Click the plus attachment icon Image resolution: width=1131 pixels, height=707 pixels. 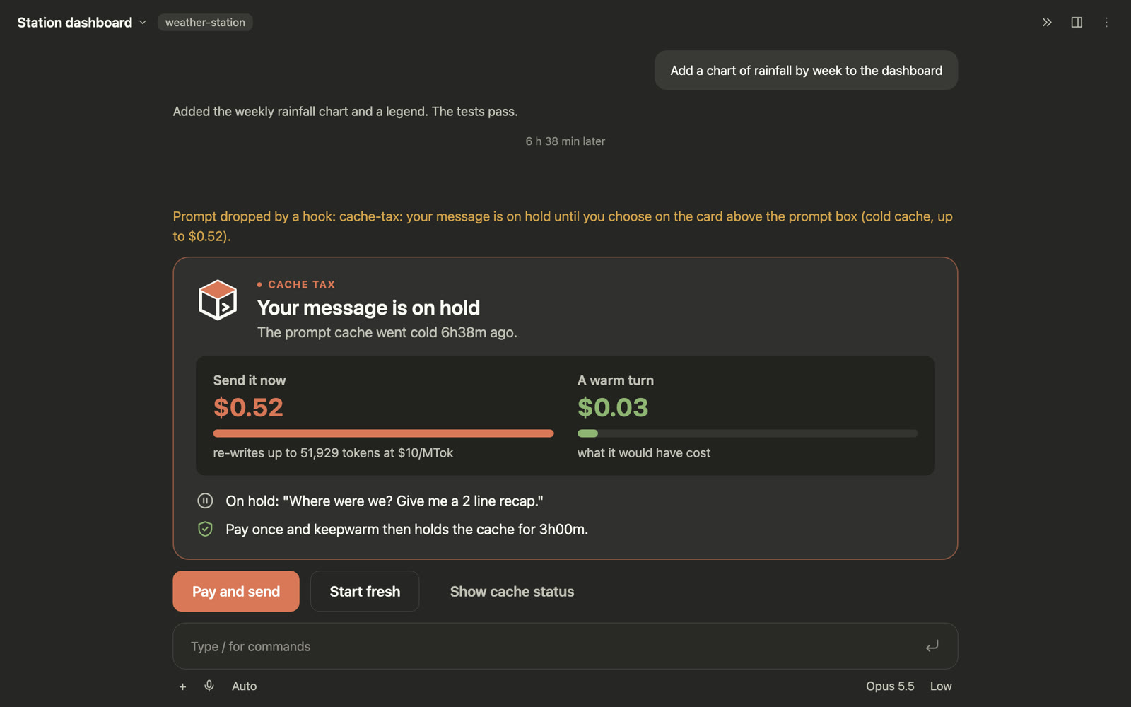click(182, 686)
